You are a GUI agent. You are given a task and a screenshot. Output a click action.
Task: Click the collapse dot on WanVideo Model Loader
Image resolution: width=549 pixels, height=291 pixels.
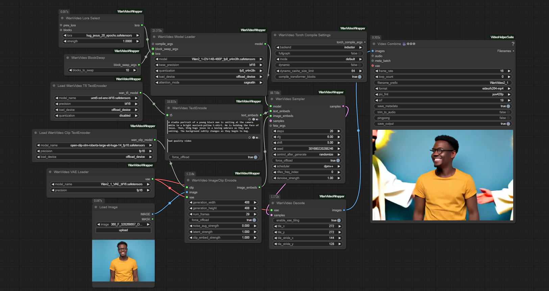coord(154,37)
